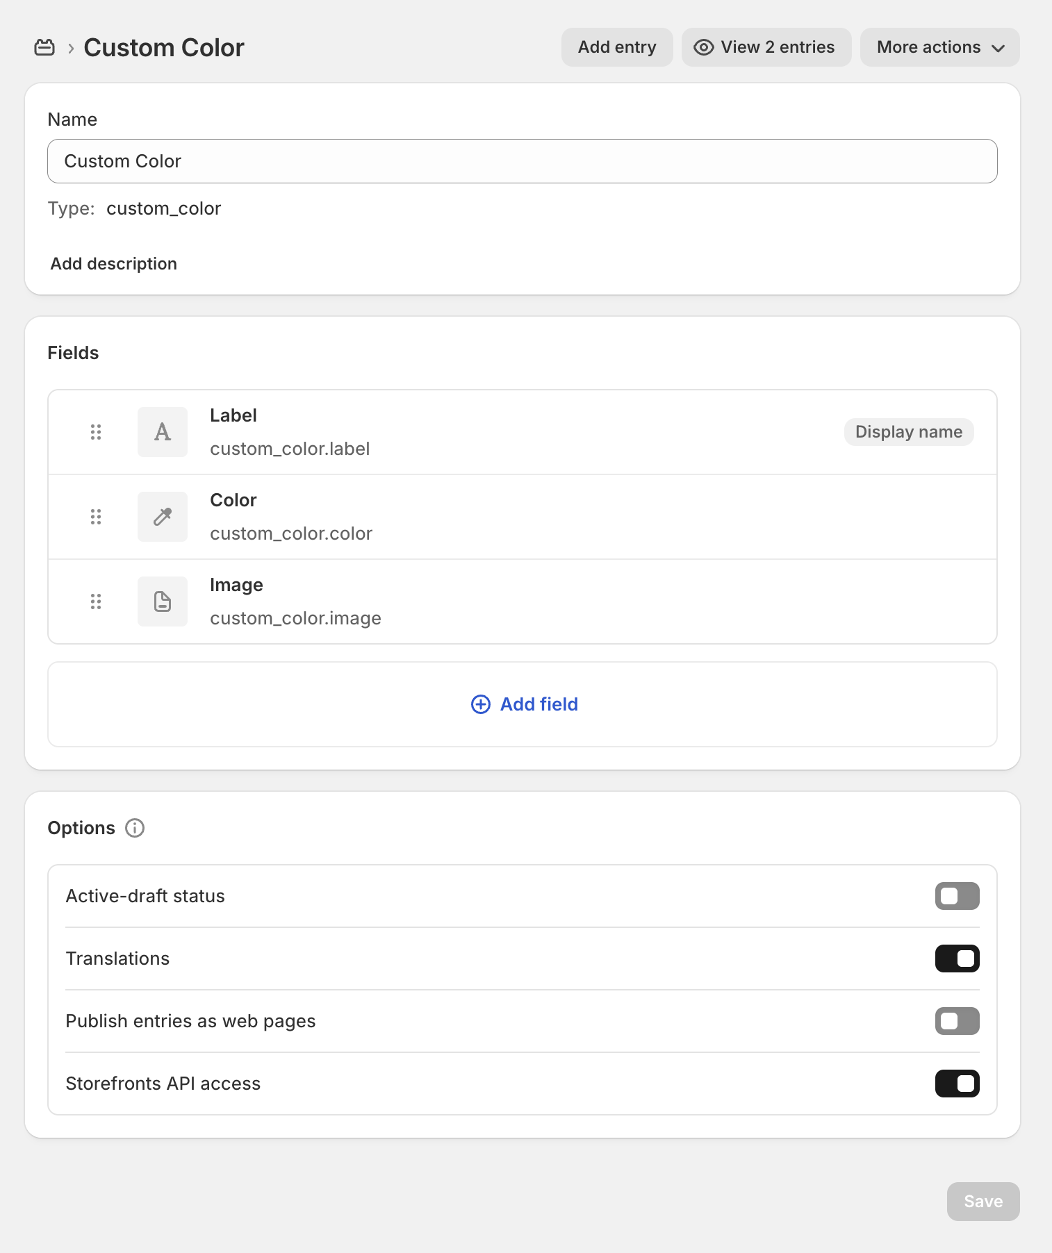The image size is (1052, 1253).
Task: Click the Add entry button
Action: click(x=617, y=47)
